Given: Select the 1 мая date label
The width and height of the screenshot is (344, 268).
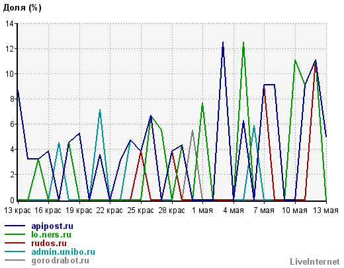Looking at the screenshot, I should pyautogui.click(x=202, y=210).
